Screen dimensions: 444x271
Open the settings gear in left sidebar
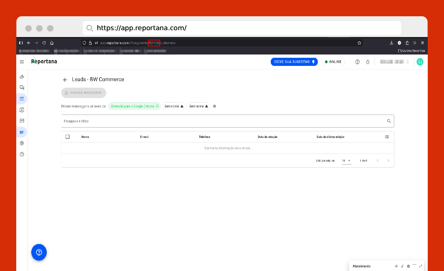(x=22, y=143)
